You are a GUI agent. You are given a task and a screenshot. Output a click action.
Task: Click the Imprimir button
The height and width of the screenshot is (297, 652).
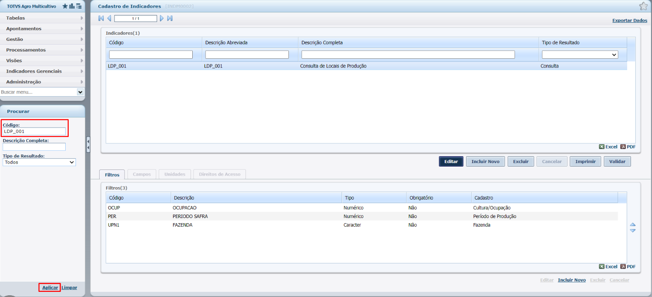(x=585, y=161)
